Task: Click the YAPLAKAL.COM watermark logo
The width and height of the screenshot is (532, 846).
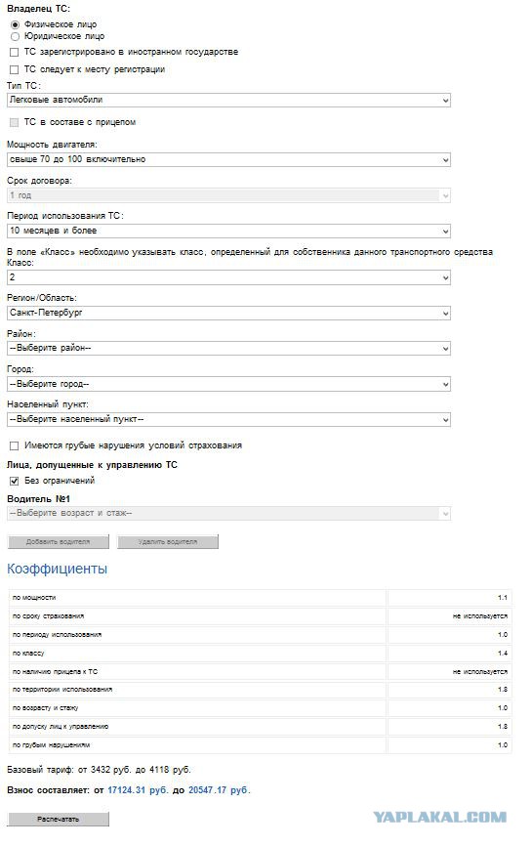Action: coord(440,817)
